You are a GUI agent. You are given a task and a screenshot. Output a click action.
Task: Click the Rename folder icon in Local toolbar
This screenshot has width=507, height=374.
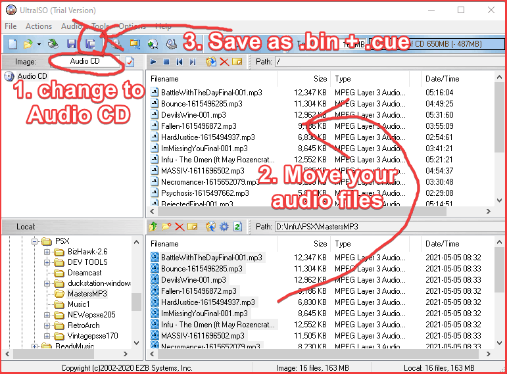[x=193, y=227]
